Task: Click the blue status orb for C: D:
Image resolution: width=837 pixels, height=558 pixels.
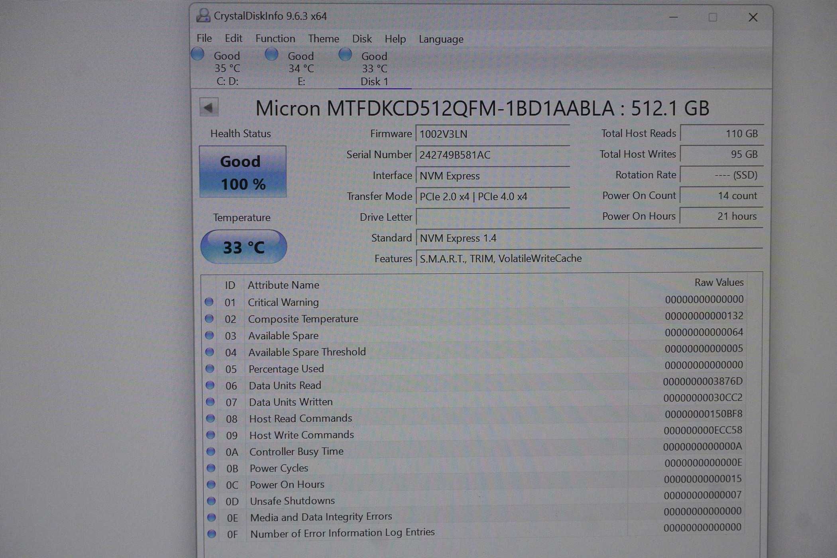Action: [x=198, y=54]
